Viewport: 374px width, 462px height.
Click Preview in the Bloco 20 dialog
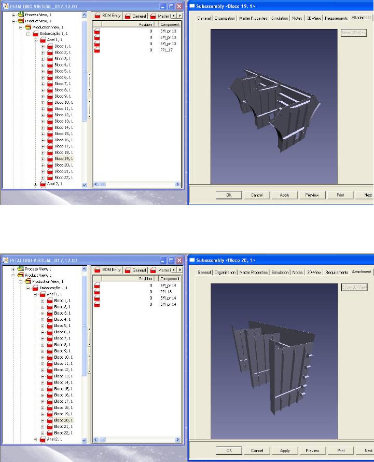click(312, 451)
